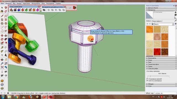Select the Walk footprints tool
Viewport: 177px width, 99px height.
(2, 76)
